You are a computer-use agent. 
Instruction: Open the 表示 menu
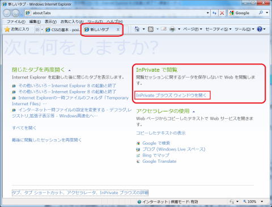tap(50, 21)
